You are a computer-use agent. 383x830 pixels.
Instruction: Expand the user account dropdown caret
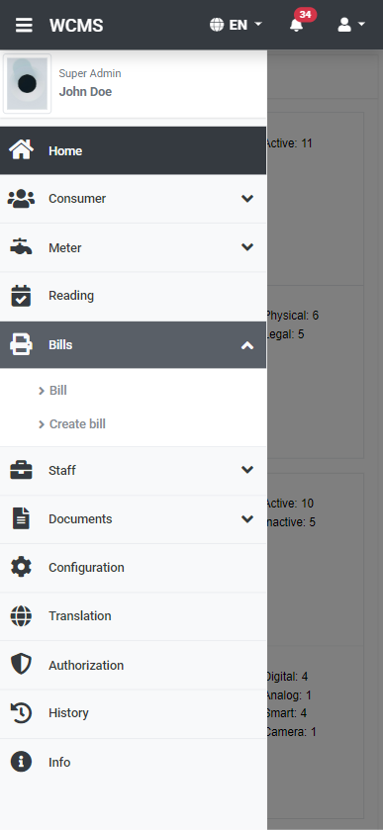(x=361, y=25)
